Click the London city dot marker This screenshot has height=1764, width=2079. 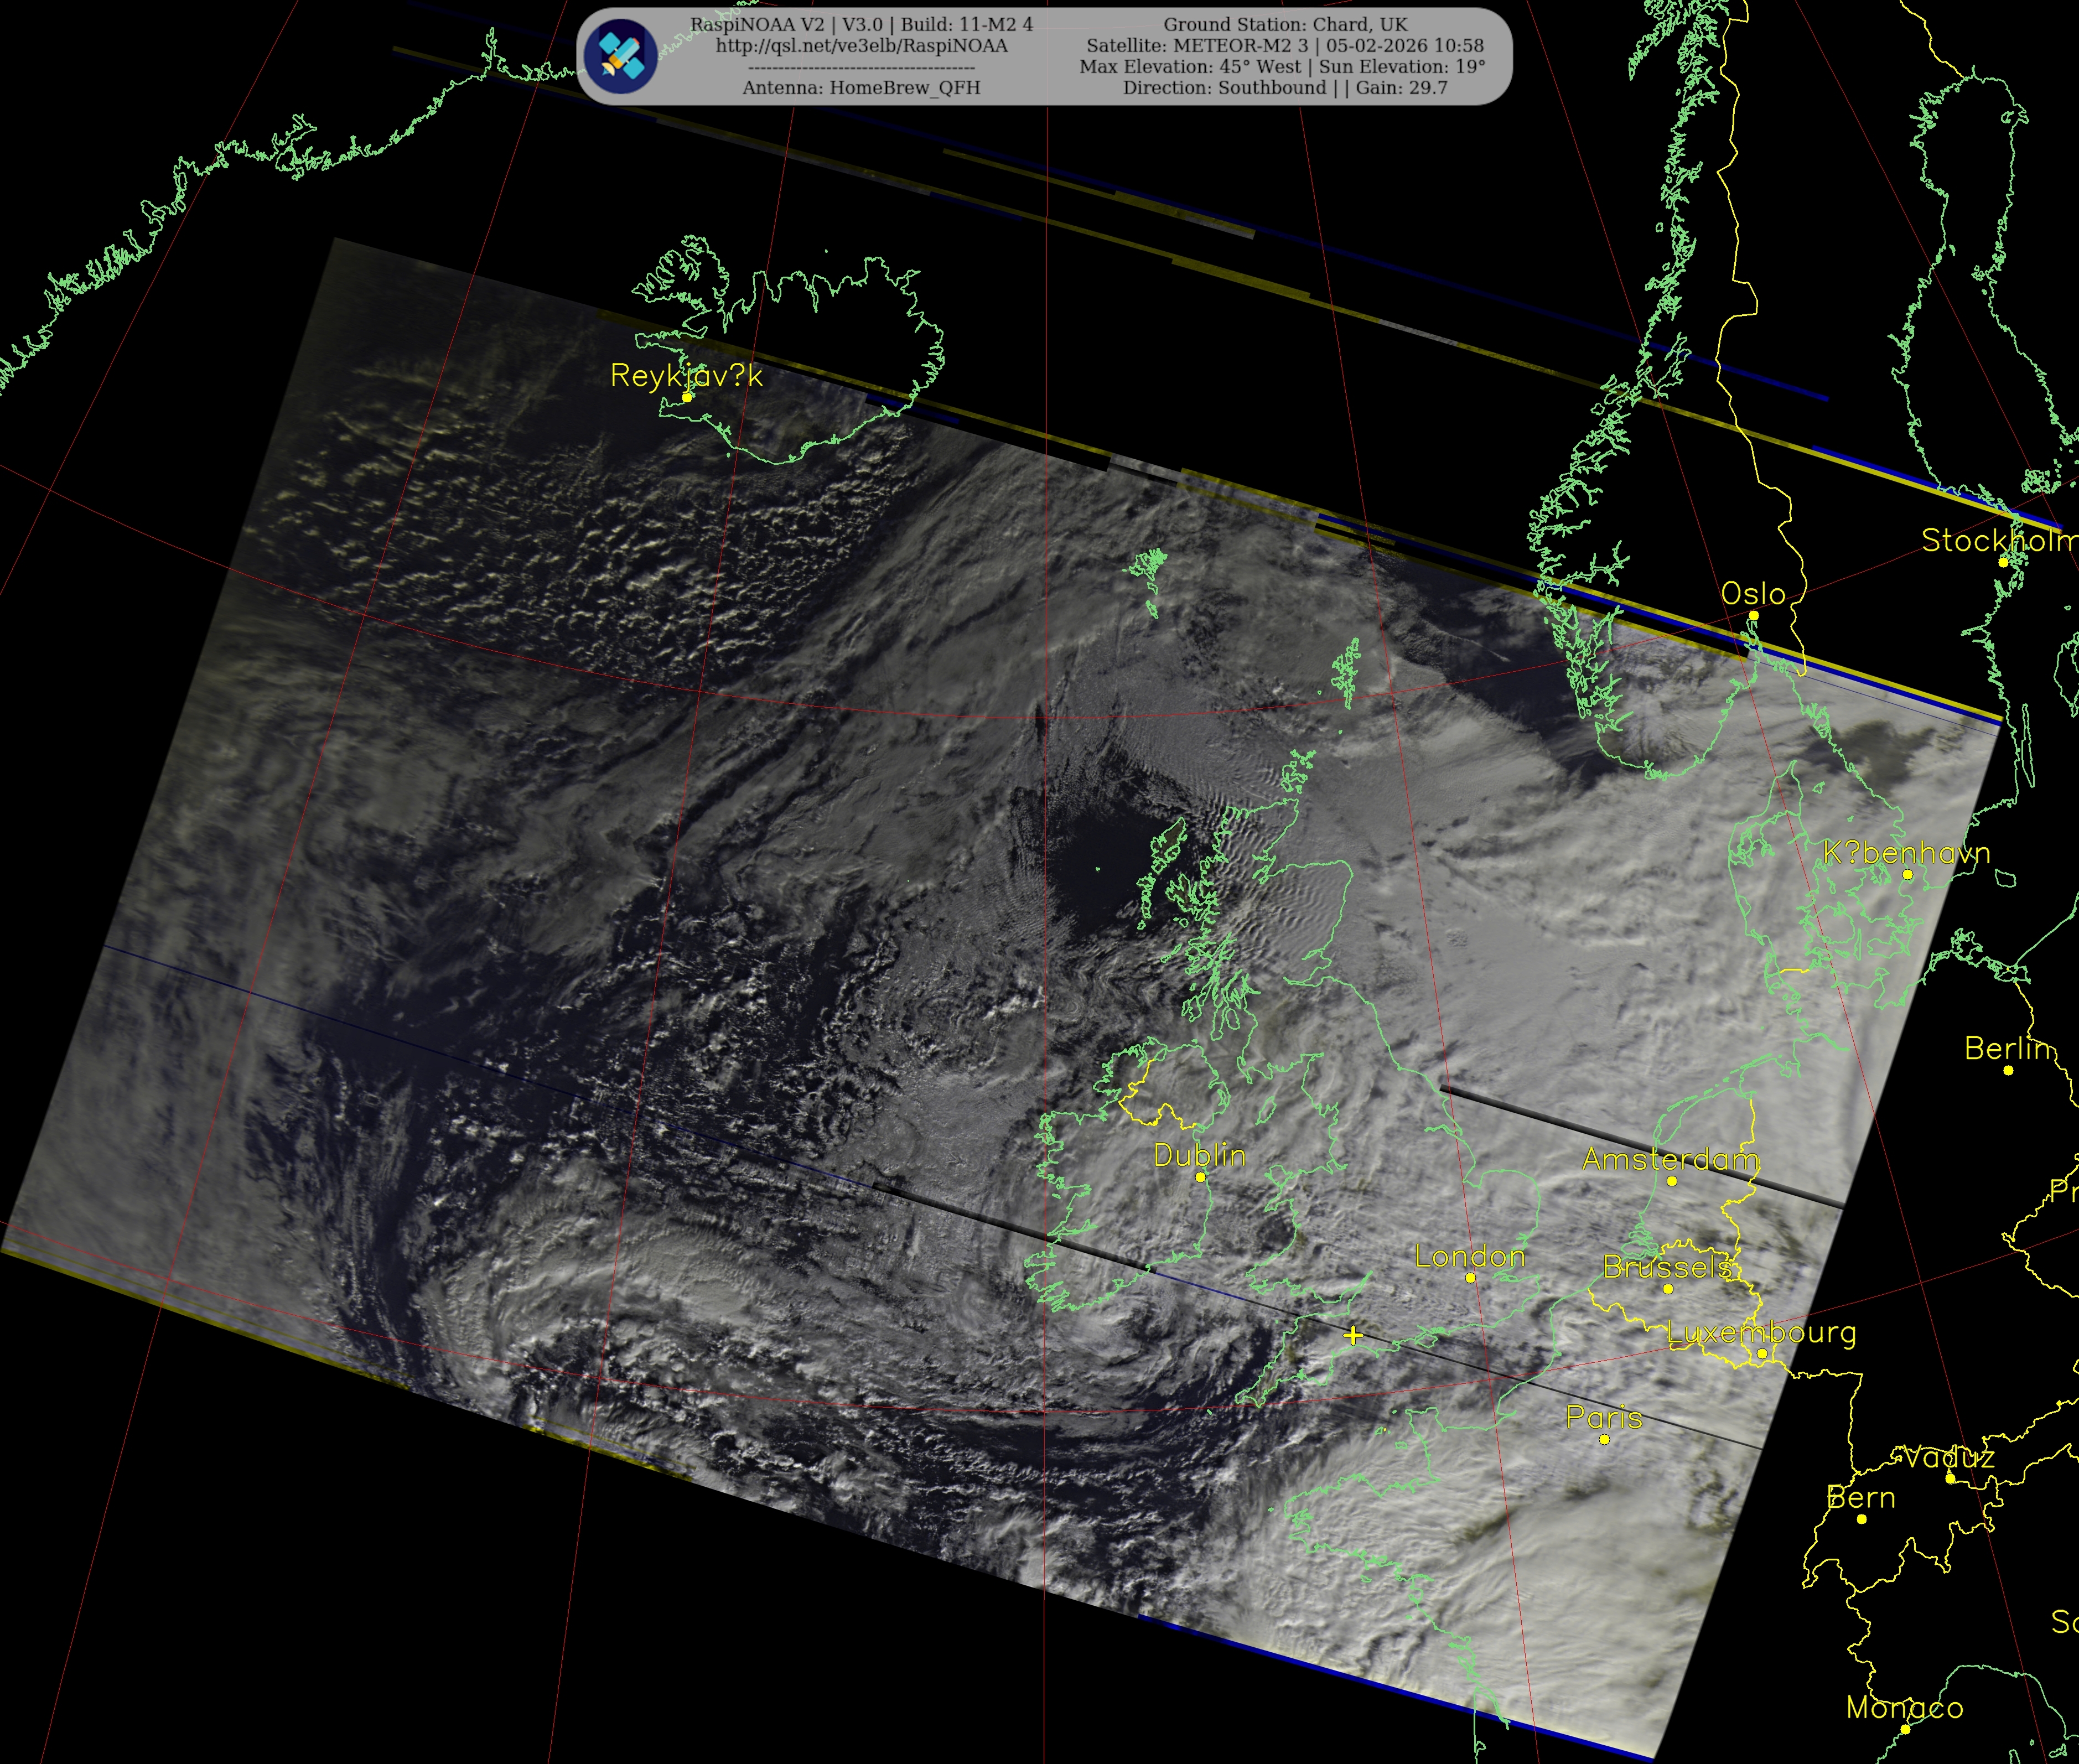tap(1470, 1277)
